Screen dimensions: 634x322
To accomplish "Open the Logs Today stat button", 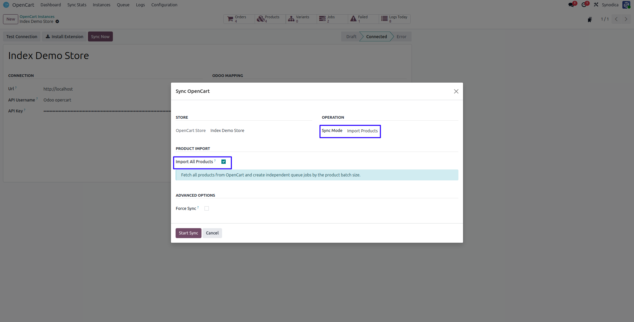I will (395, 19).
